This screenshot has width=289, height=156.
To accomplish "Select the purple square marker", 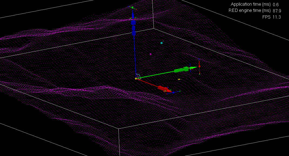I will (151, 54).
